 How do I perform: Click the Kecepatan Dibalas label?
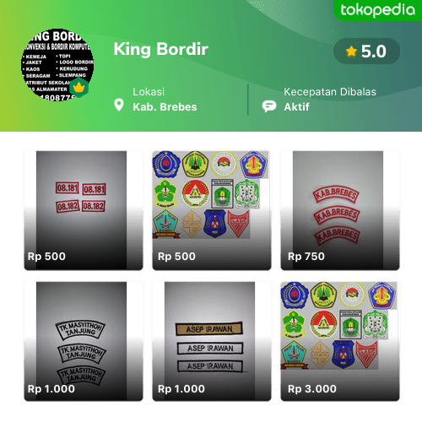pyautogui.click(x=330, y=92)
